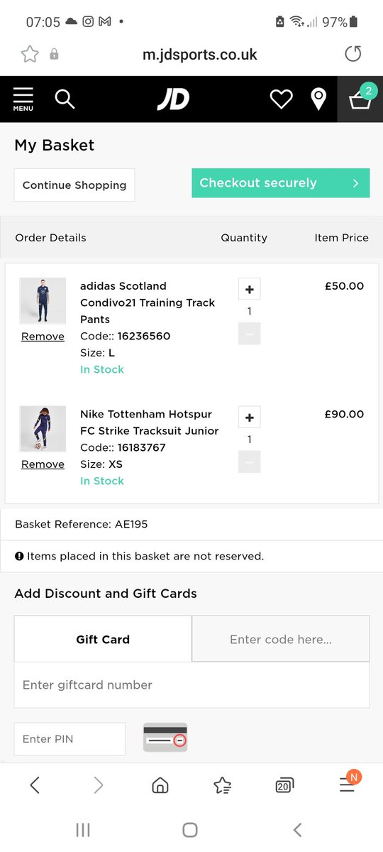Open the basket icon with badge 2

361,99
